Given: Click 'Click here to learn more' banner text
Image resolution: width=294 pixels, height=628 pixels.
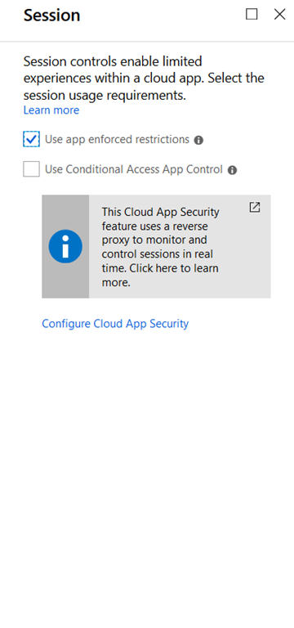Looking at the screenshot, I should (160, 275).
